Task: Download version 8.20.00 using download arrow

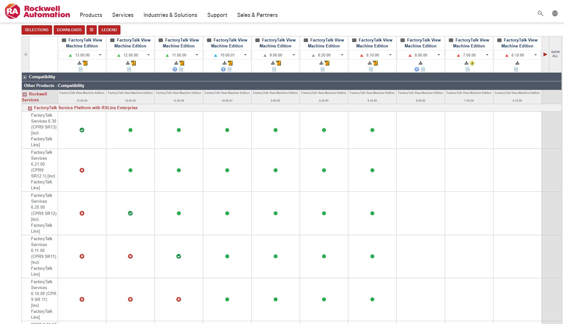Action: (321, 63)
